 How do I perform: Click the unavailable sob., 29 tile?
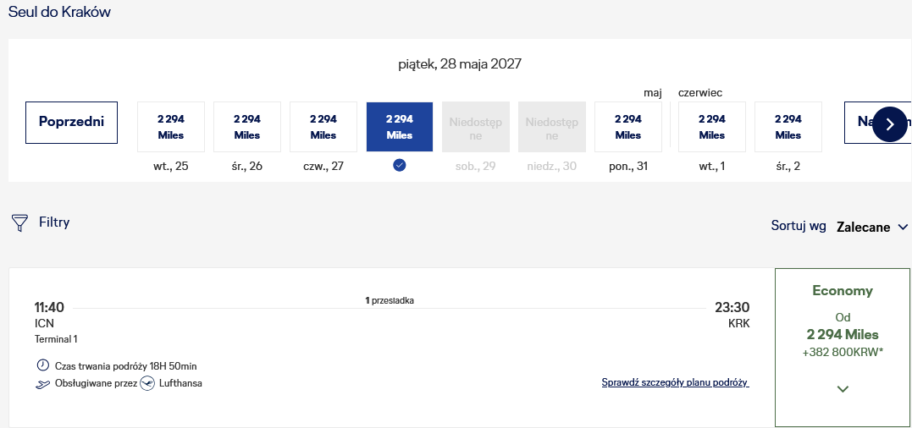[476, 127]
